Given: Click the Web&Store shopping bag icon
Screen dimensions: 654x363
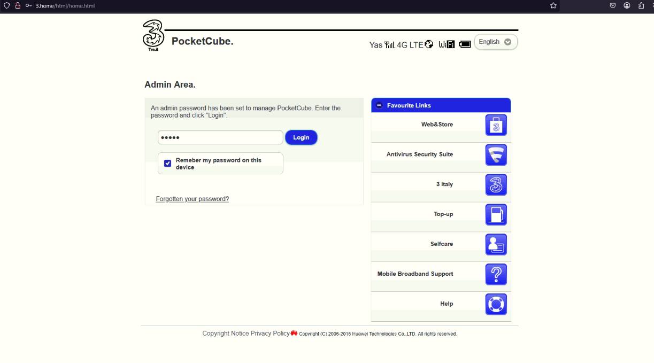Looking at the screenshot, I should (x=496, y=125).
